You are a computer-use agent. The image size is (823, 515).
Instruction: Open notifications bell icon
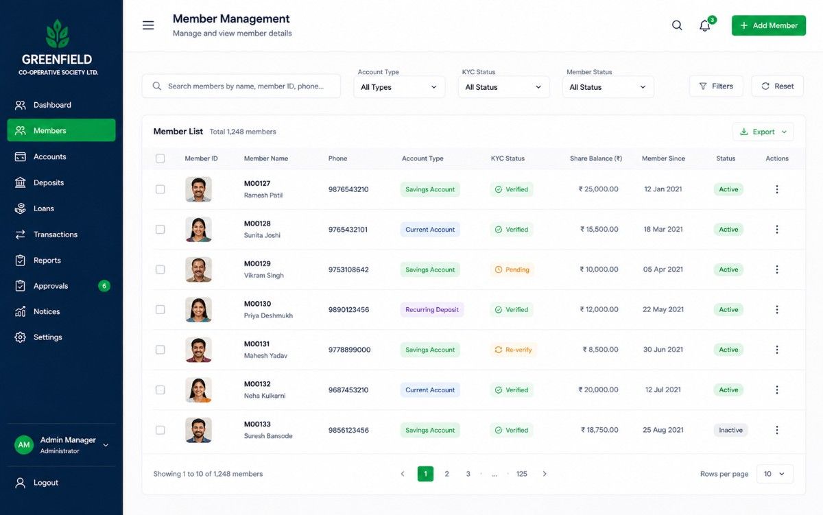705,26
